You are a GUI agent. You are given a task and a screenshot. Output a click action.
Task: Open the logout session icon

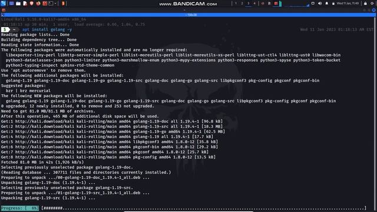[372, 4]
